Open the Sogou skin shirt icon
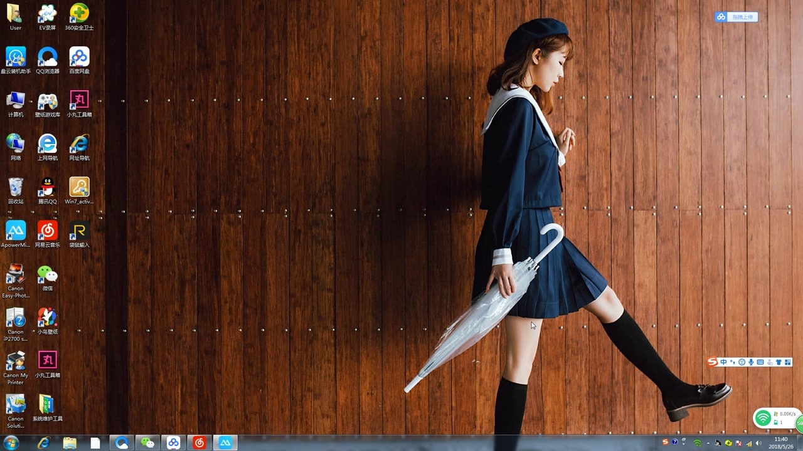Viewport: 803px width, 451px height. click(x=779, y=362)
